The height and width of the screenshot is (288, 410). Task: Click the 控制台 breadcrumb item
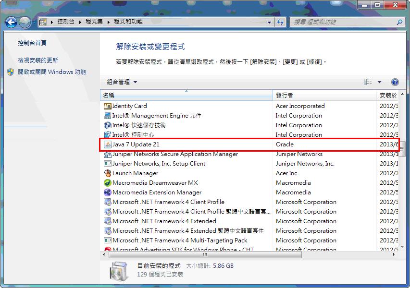click(66, 22)
